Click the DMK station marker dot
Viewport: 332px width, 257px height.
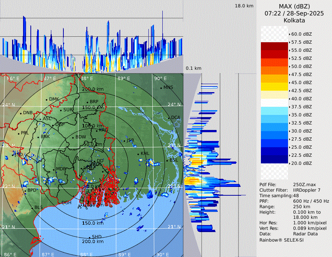tap(47, 99)
